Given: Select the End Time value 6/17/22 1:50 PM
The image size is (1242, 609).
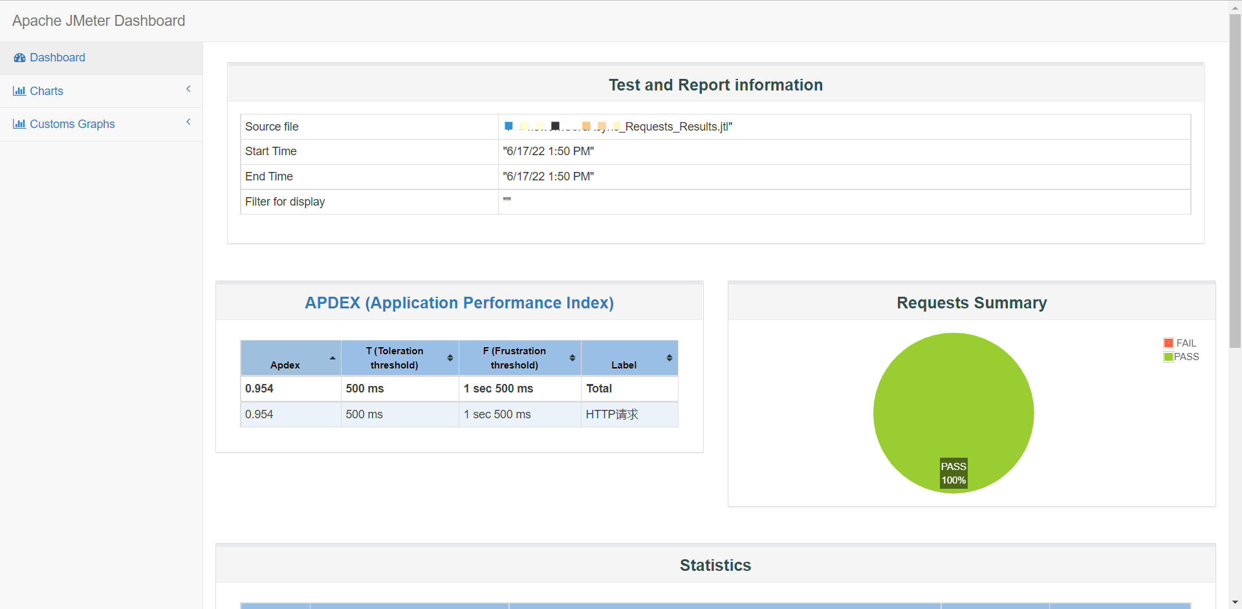Looking at the screenshot, I should (x=549, y=176).
